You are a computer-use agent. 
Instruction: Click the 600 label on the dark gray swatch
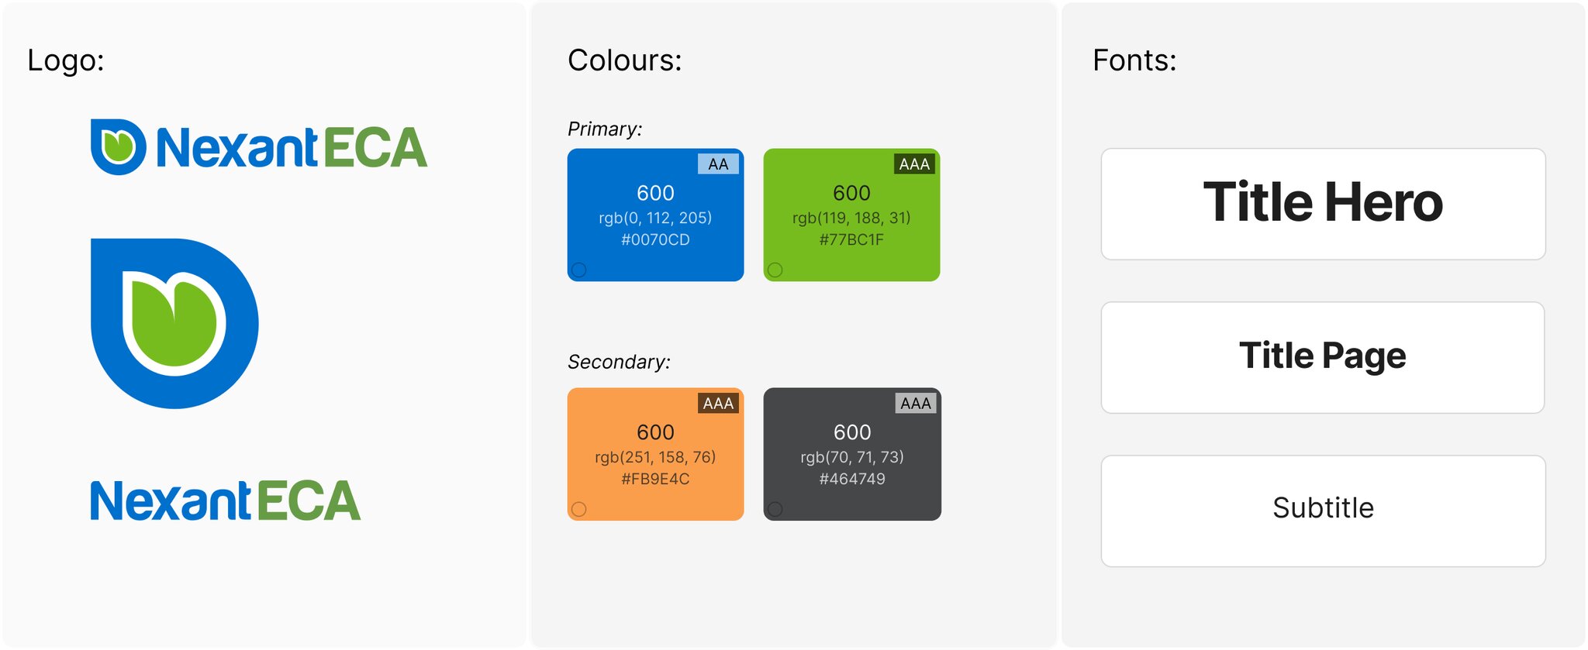click(x=852, y=432)
